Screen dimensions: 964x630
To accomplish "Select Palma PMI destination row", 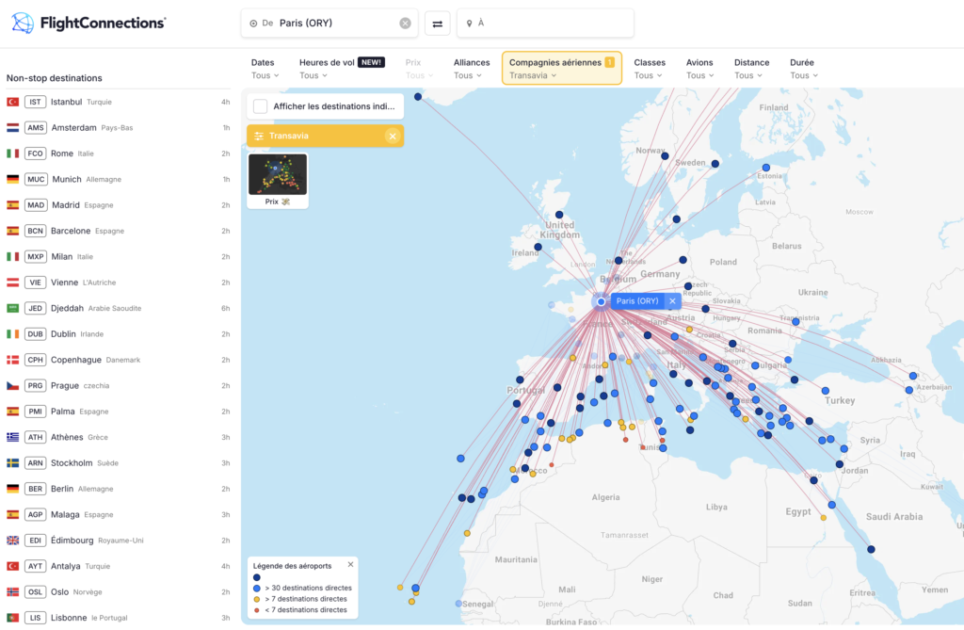I will point(118,412).
